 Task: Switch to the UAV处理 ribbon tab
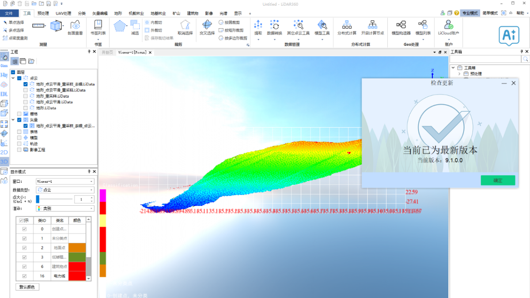click(x=64, y=13)
